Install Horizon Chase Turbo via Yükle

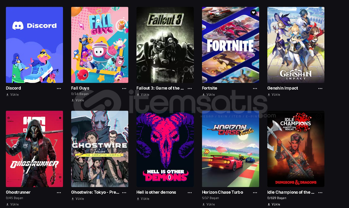coord(208,204)
